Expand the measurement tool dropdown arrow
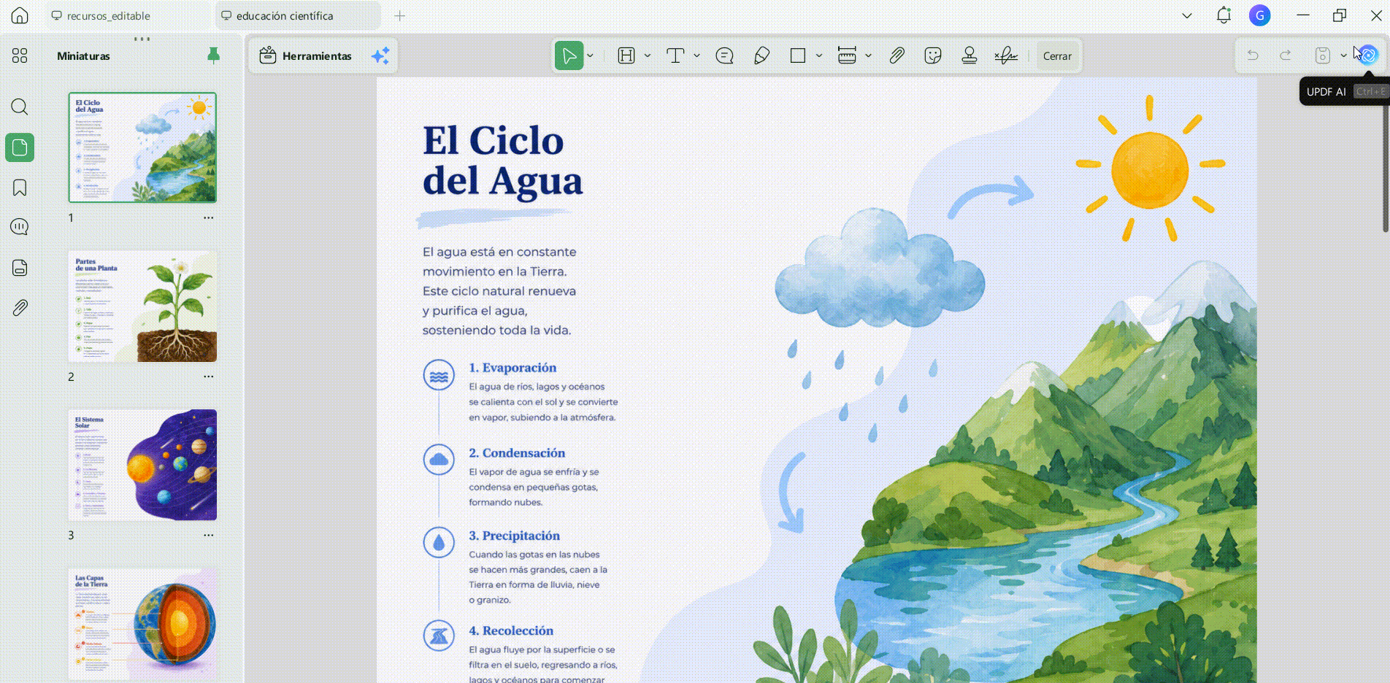This screenshot has height=683, width=1390. pos(868,55)
